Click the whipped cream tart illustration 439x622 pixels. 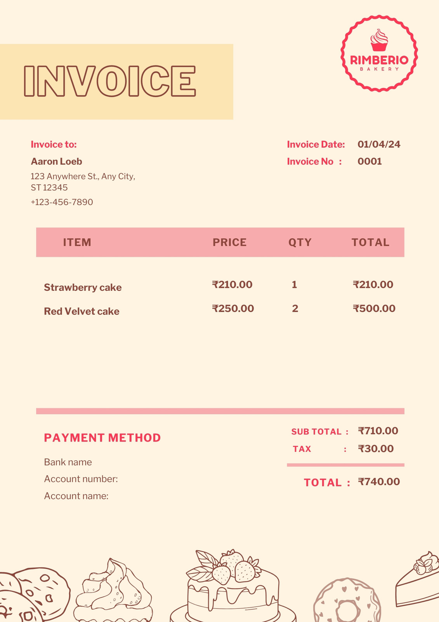[113, 591]
